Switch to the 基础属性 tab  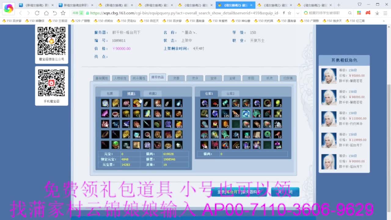point(101,78)
